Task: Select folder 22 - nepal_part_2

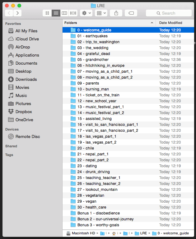Action: [128, 160]
